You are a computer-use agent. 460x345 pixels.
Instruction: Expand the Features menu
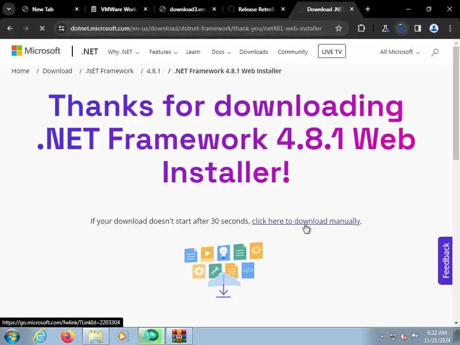(164, 52)
